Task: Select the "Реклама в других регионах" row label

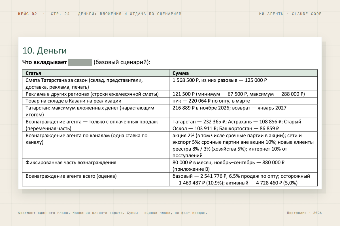Action: tap(96, 94)
